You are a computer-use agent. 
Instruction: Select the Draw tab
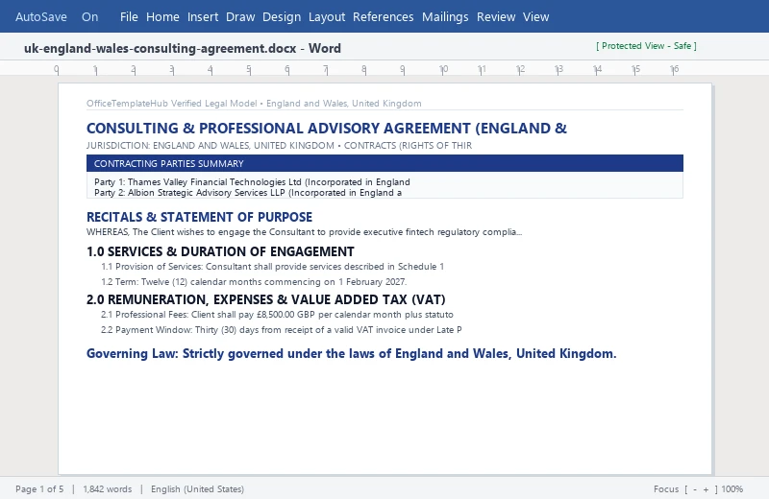click(x=240, y=16)
